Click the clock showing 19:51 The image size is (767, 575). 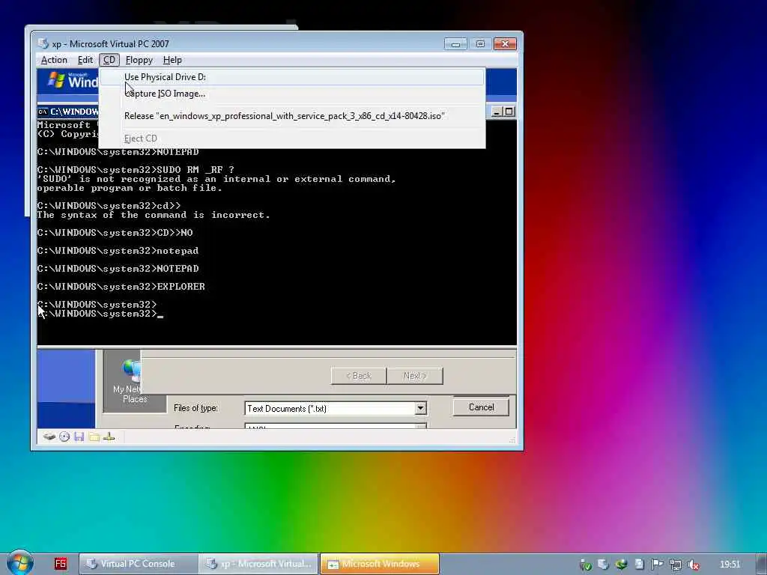click(x=730, y=565)
